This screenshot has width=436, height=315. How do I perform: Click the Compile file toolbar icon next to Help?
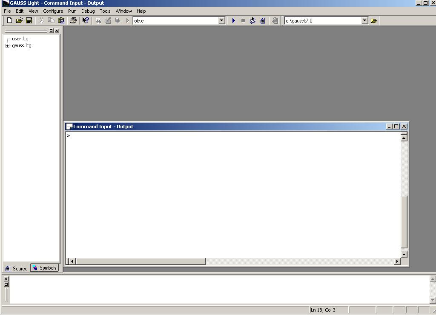[x=98, y=20]
